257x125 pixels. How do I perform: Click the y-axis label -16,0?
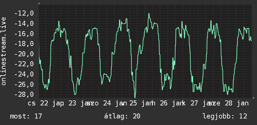pyautogui.click(x=24, y=34)
